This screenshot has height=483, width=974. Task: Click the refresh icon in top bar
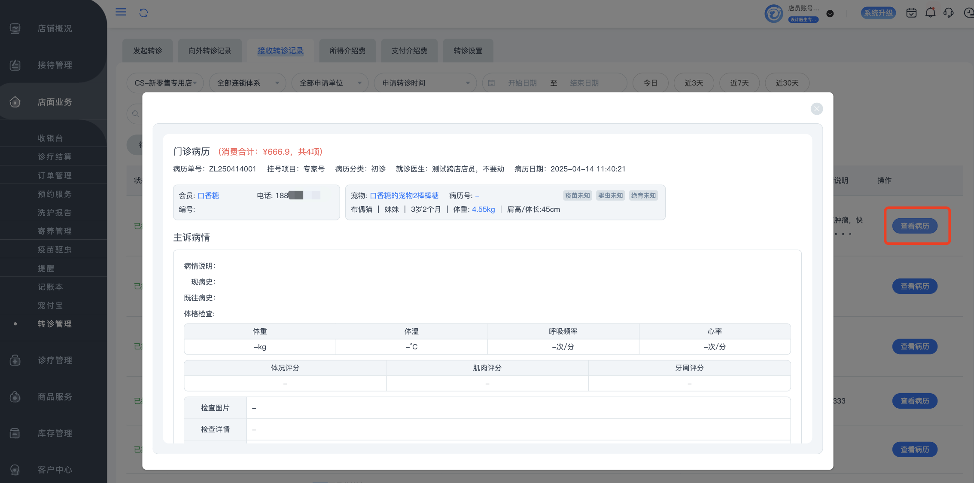[143, 13]
